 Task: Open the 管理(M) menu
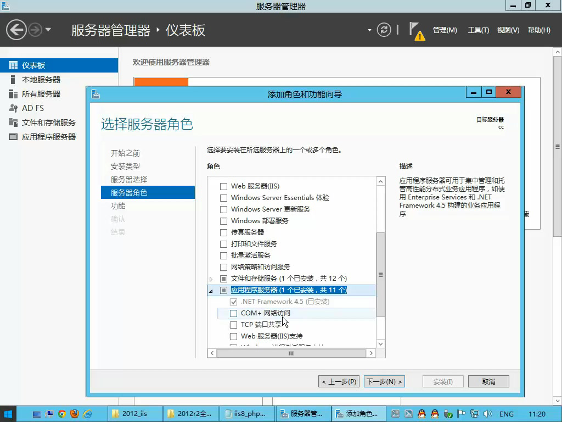[445, 30]
